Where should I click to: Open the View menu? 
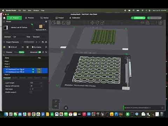(29, 10)
